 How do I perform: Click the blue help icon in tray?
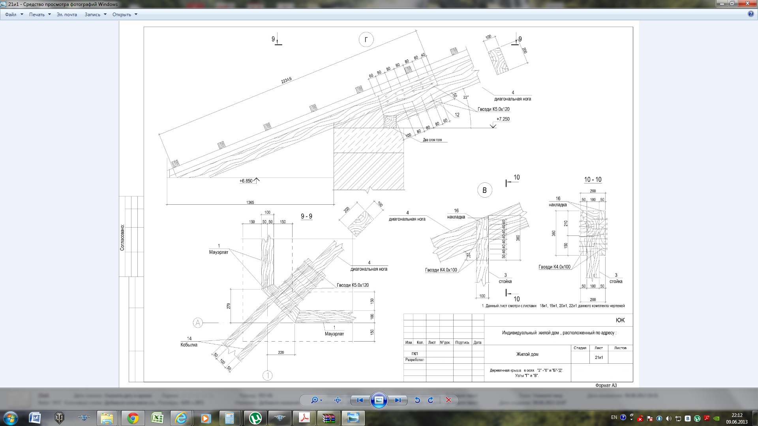623,417
